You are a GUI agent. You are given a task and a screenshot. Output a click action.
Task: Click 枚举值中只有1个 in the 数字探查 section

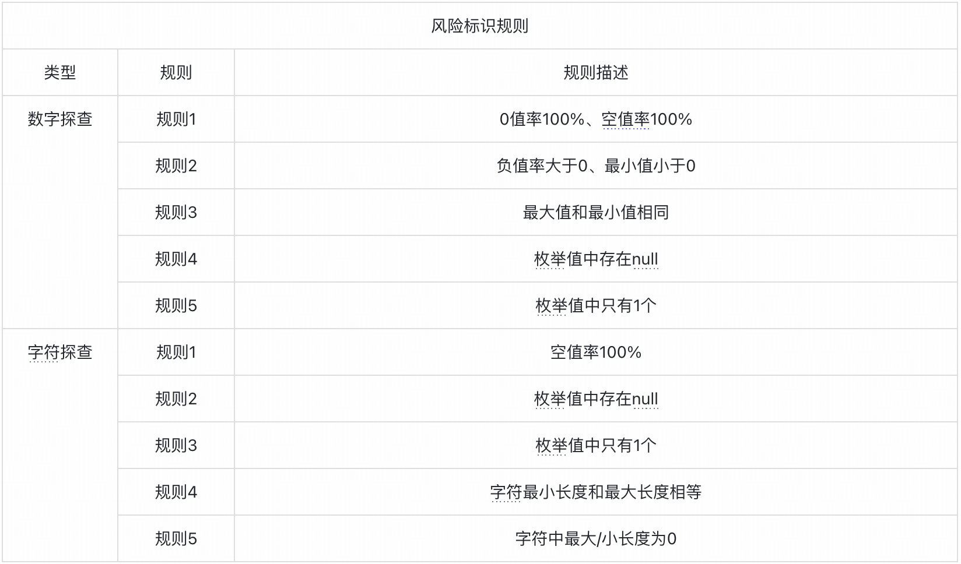(595, 306)
